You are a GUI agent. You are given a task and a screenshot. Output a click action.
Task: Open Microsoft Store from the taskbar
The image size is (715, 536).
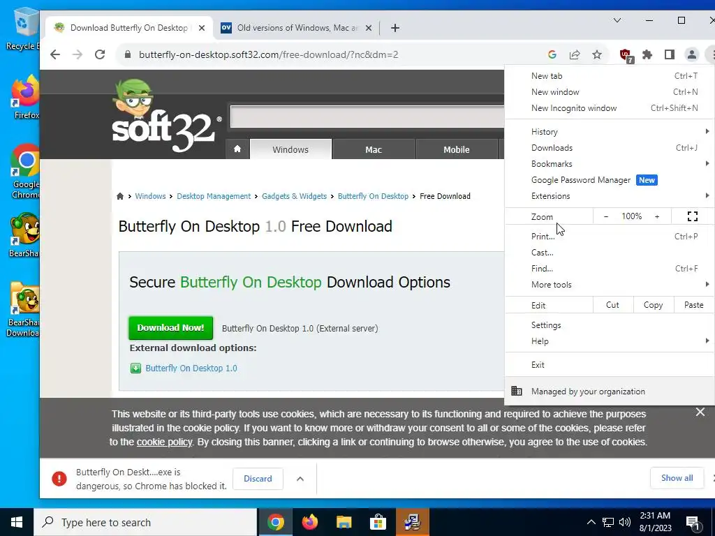pos(378,522)
